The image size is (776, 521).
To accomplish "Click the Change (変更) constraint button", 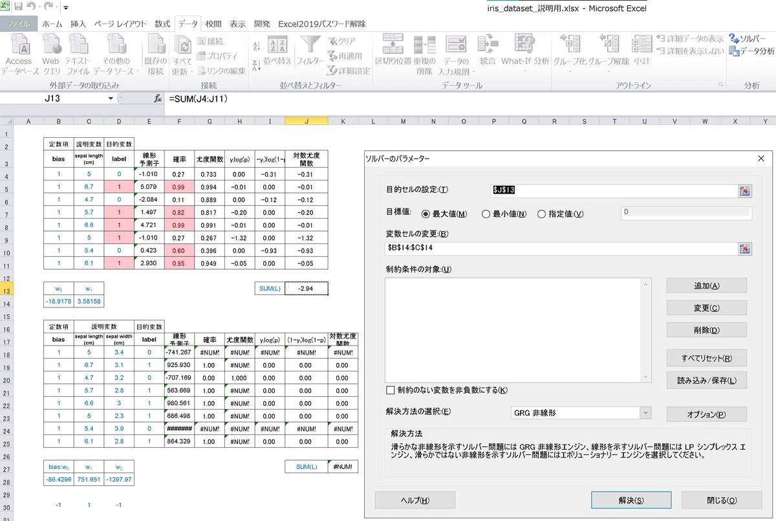I will 706,308.
